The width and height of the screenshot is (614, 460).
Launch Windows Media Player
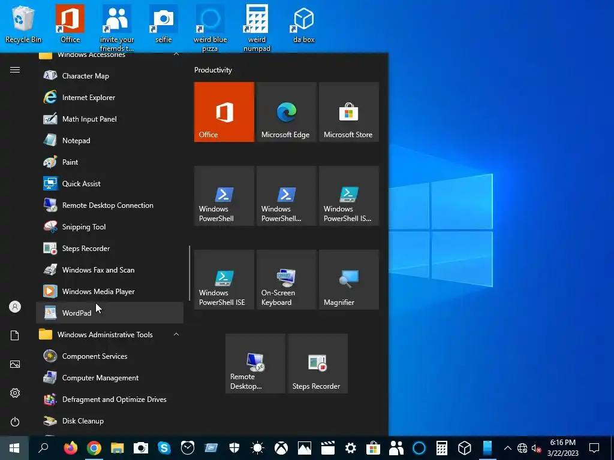(x=110, y=292)
